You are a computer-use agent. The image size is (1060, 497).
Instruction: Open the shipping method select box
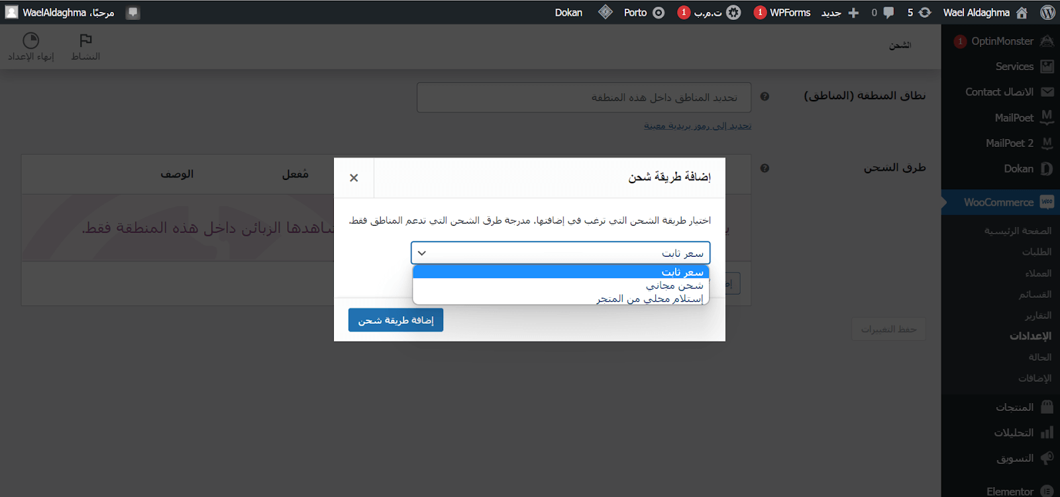click(x=560, y=253)
